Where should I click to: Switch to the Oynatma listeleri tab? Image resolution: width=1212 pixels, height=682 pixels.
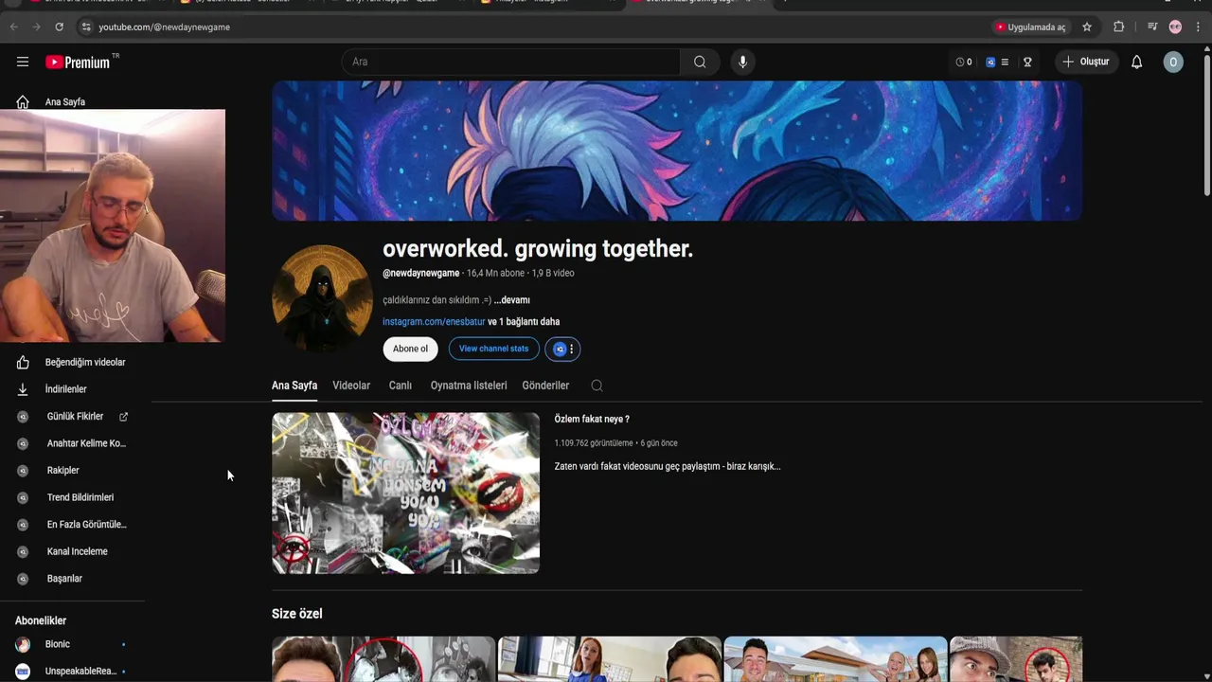click(x=469, y=386)
